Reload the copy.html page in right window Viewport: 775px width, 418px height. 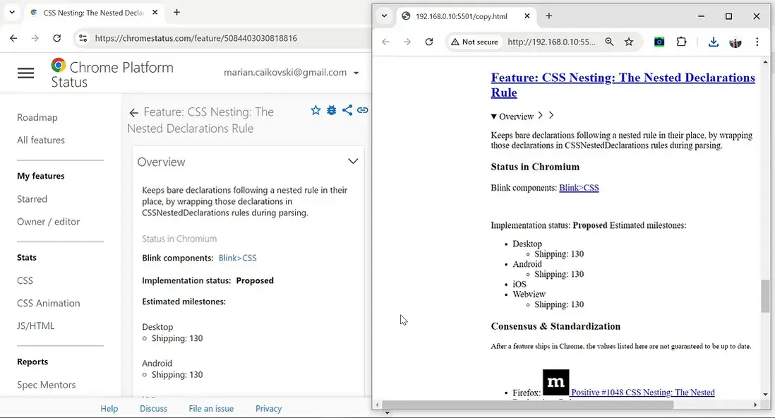[x=429, y=42]
